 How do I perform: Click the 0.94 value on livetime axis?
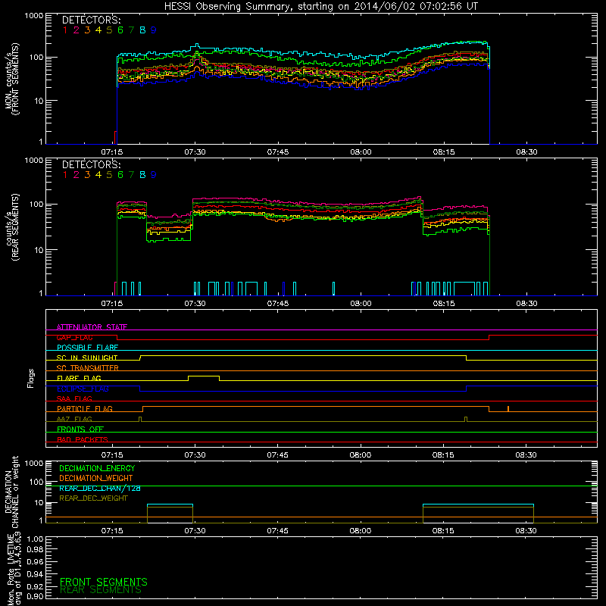(x=35, y=573)
